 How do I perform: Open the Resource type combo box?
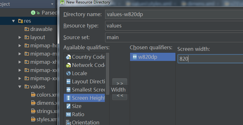click(174, 26)
